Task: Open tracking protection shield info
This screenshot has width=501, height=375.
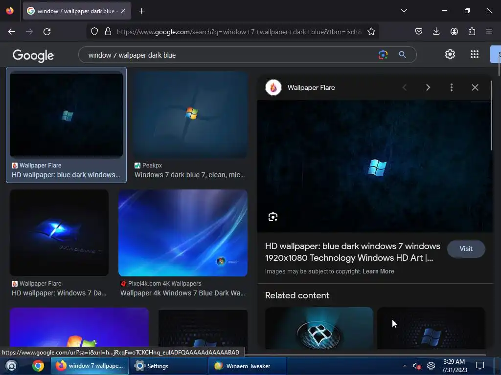Action: 94,32
